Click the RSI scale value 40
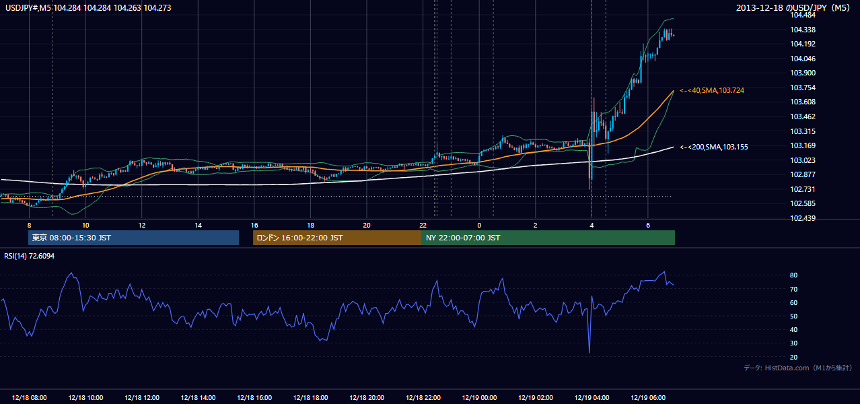Screen dimensions: 860x404 click(794, 330)
